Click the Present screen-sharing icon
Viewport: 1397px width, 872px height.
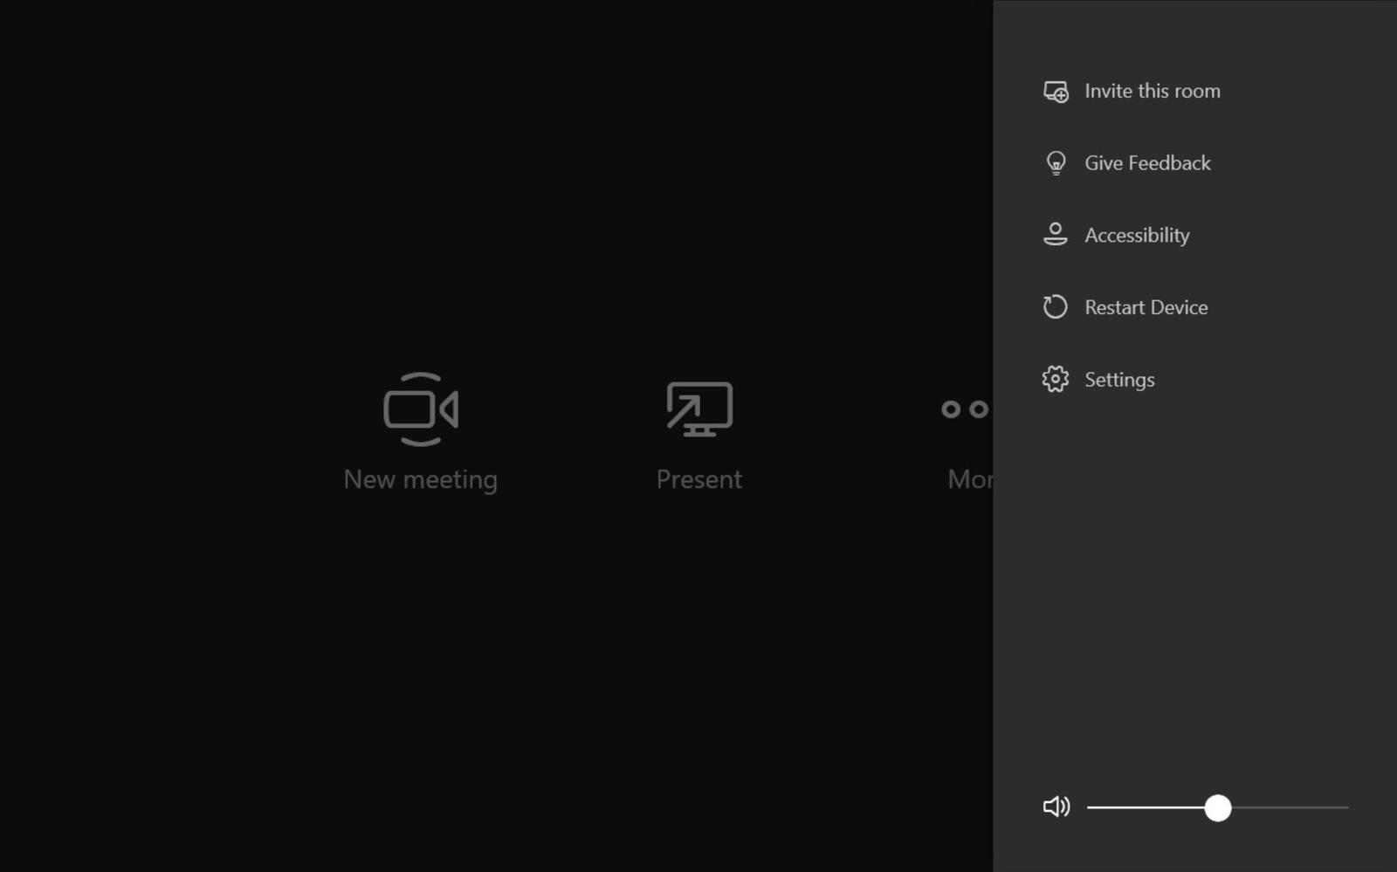point(698,409)
